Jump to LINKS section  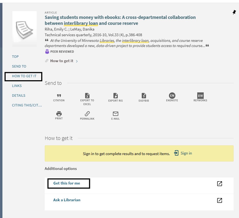(17, 86)
